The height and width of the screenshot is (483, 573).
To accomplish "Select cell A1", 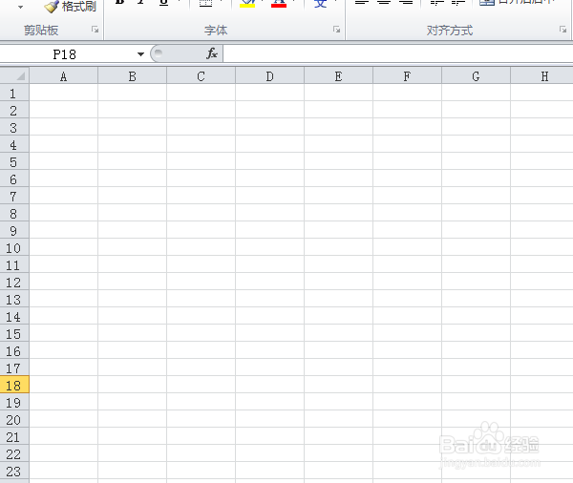I will tap(64, 93).
